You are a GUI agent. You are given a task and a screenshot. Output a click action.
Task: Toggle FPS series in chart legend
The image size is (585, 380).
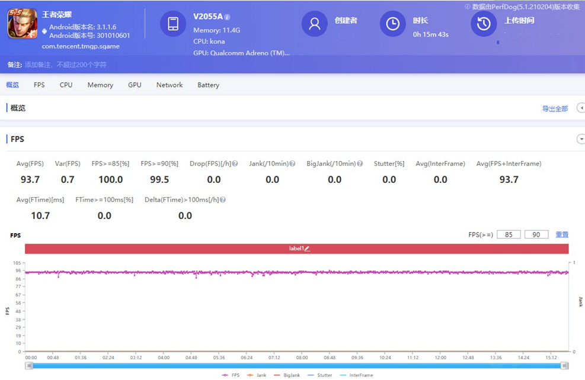coord(231,375)
